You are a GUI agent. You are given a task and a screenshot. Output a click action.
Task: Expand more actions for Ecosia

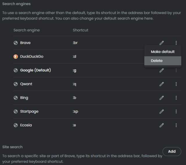(176, 125)
